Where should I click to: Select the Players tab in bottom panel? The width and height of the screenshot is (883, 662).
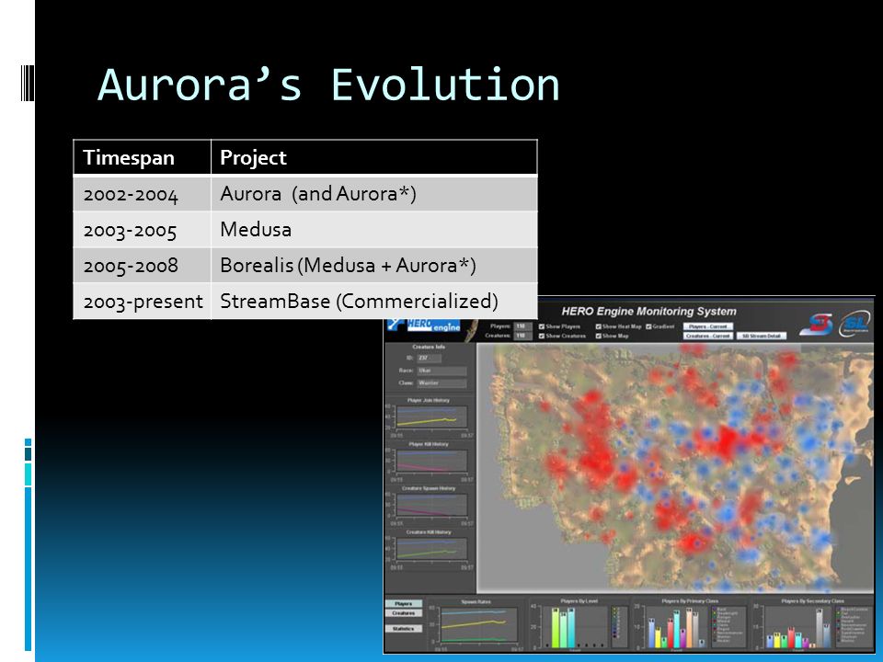403,603
